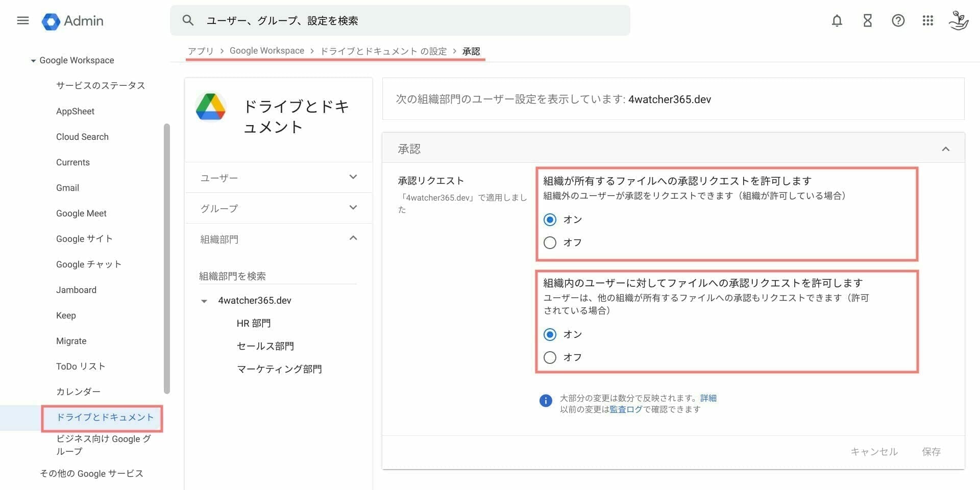Select the マーケティング部門 unit
This screenshot has height=490, width=980.
coord(279,370)
